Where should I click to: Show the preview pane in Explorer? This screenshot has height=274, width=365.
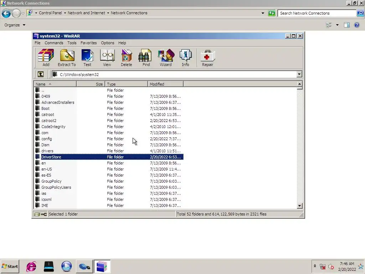pos(347,25)
